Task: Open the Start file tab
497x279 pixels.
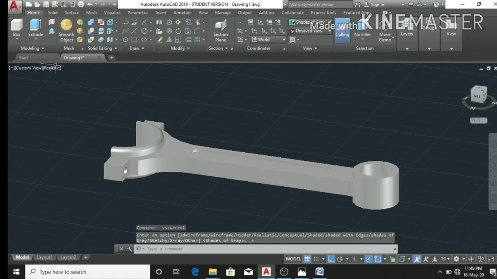Action: click(x=24, y=58)
